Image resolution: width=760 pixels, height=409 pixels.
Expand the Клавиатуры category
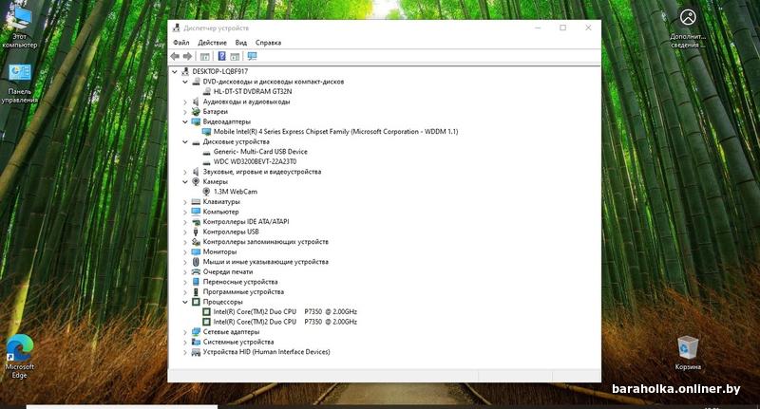coord(185,202)
